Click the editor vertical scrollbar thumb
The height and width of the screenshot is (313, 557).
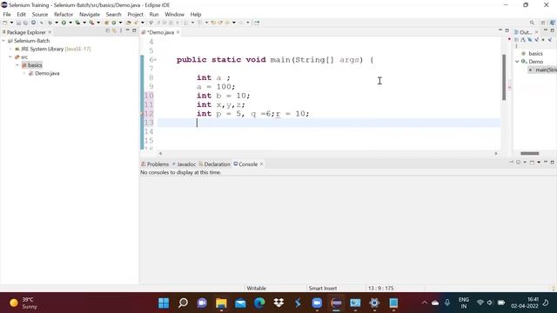coord(504,77)
